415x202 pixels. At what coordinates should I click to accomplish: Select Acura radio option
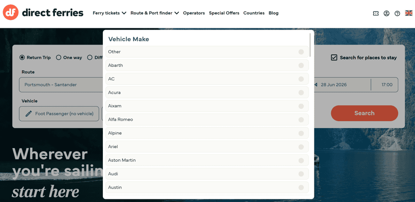click(301, 92)
